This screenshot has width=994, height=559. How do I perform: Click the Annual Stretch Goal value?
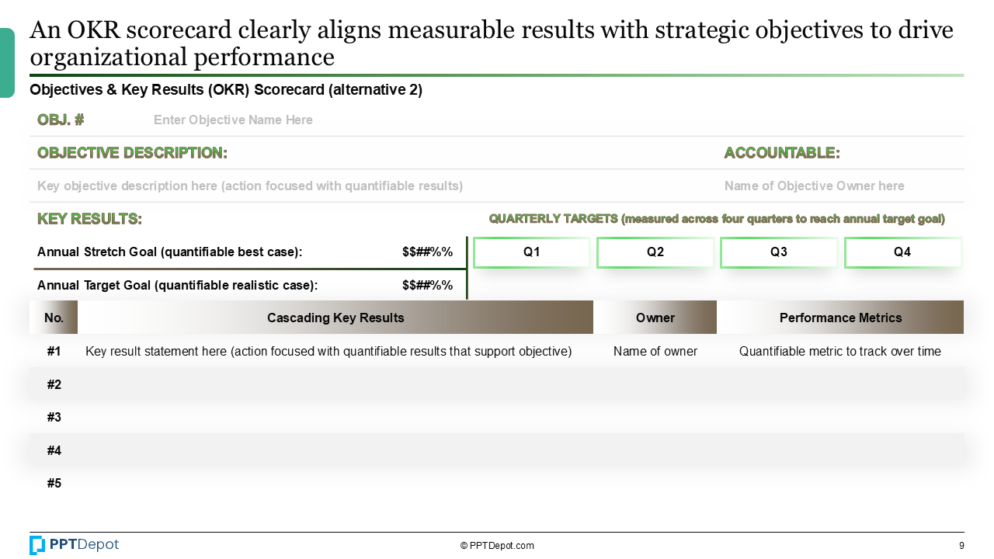coord(427,252)
